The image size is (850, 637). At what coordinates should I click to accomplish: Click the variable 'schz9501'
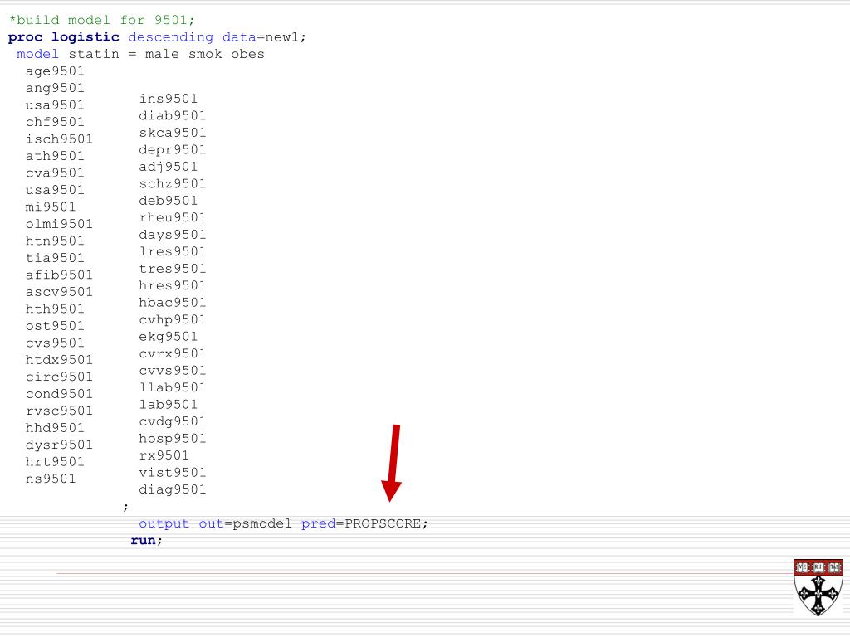click(173, 183)
